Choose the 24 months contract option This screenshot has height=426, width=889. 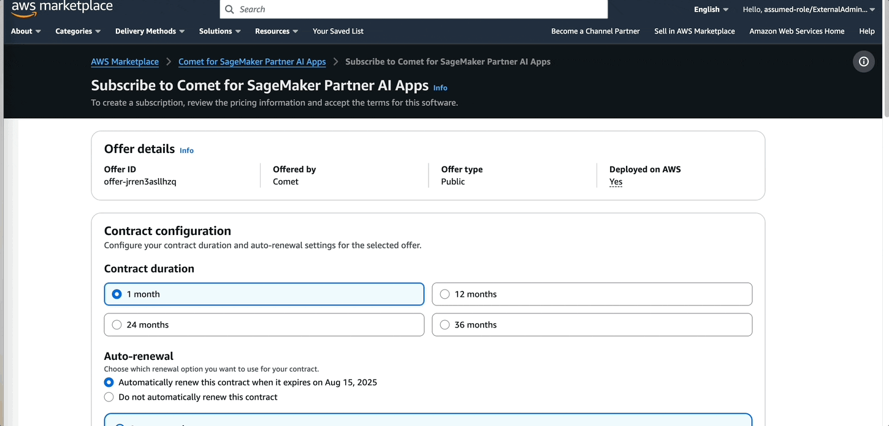[x=117, y=325]
